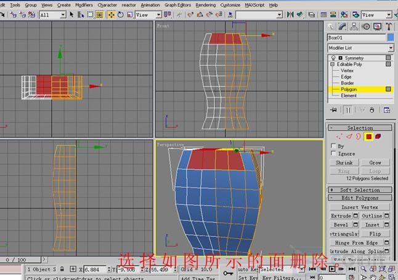Viewport: 398px width, 280px height.
Task: Open Select by Name tool
Action: (x=81, y=15)
